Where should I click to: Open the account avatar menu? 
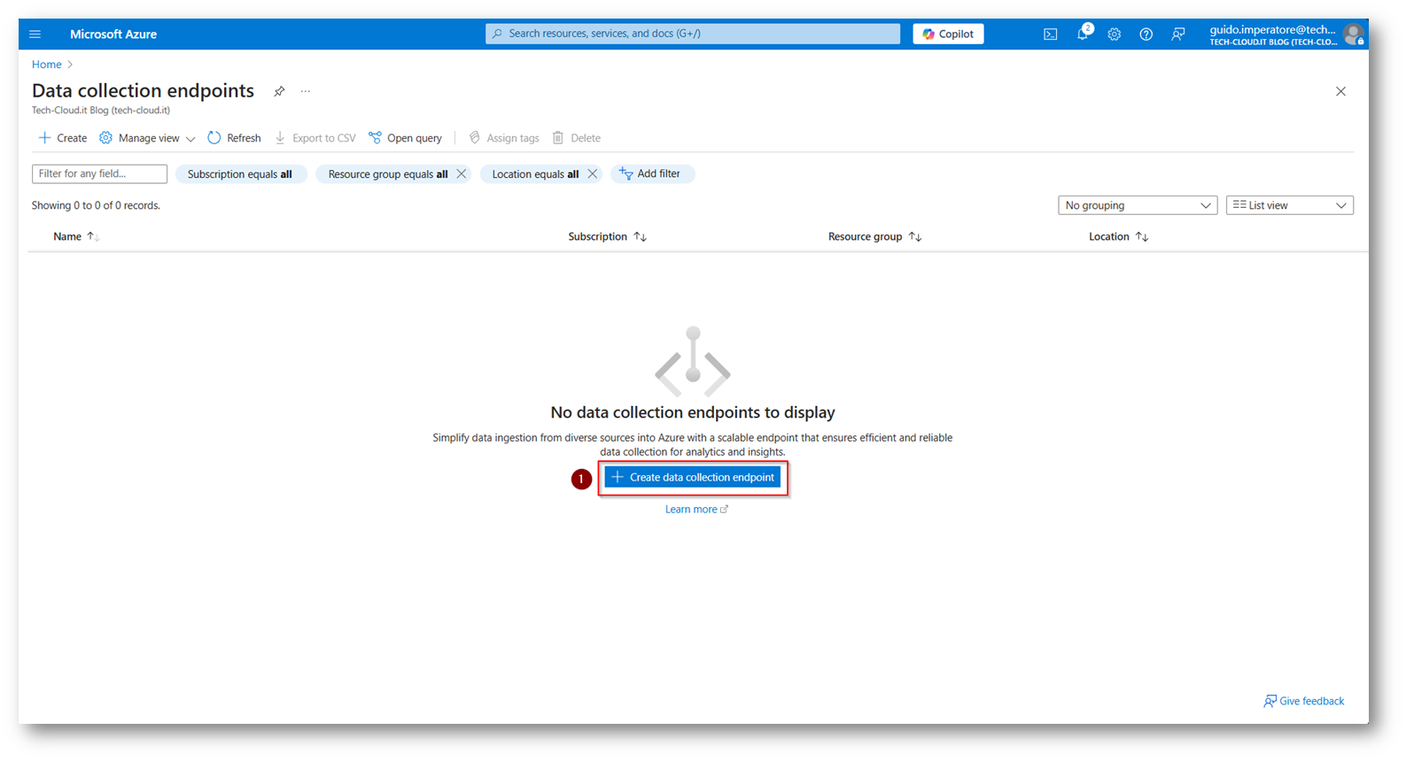click(1353, 35)
